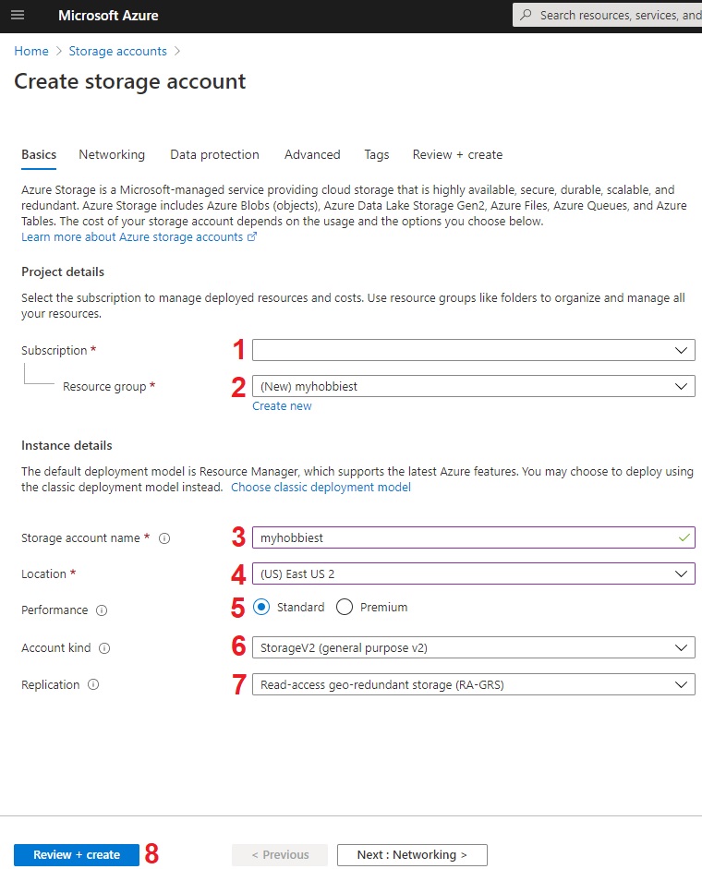
Task: Switch to the Tags tab
Action: point(377,154)
